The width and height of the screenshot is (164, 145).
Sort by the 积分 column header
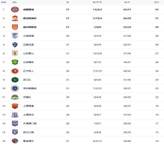[x=157, y=2]
